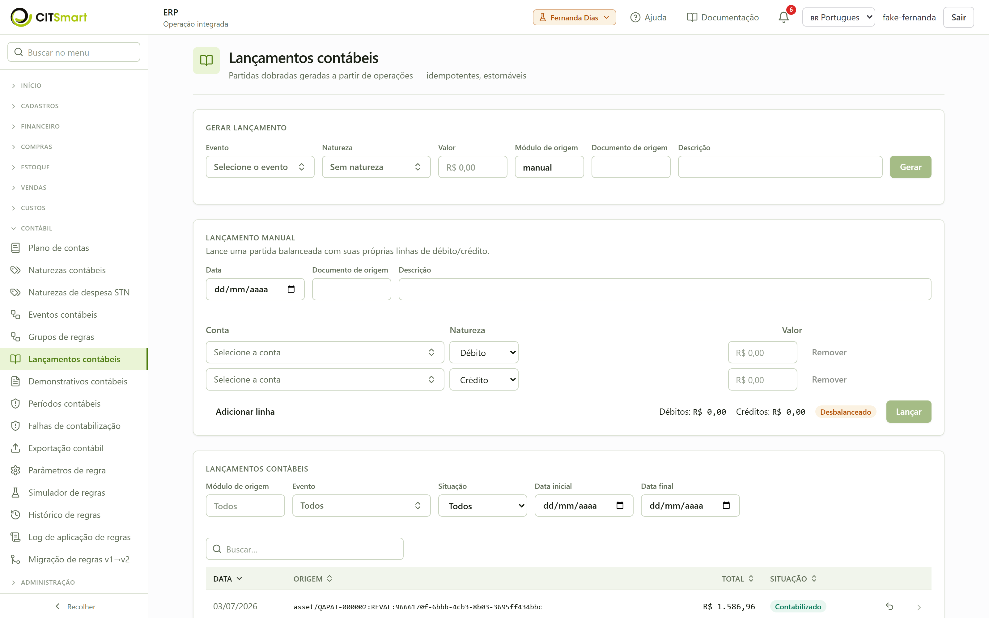Click the Gerar button
Screen dimensions: 989x618
[910, 167]
